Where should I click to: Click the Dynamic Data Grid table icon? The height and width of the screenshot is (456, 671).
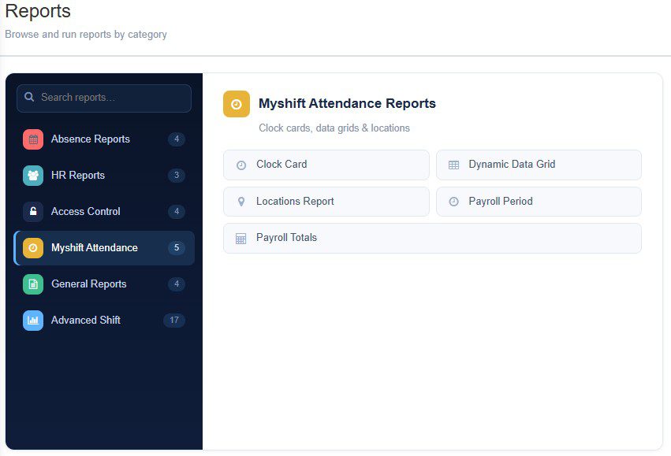453,165
